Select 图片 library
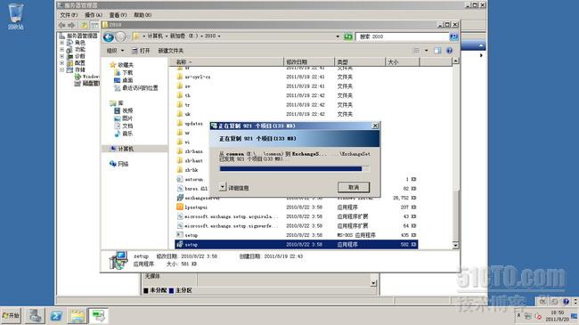This screenshot has height=325, width=579. [x=123, y=118]
